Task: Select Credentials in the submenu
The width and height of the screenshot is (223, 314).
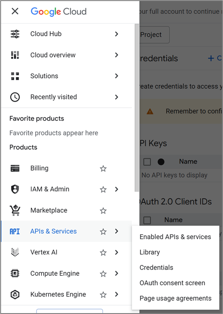Action: coord(156,268)
